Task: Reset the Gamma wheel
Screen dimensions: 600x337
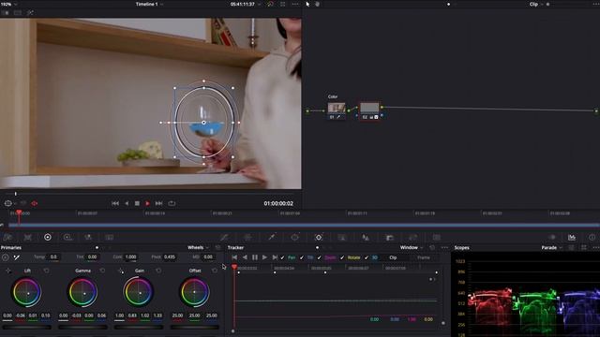Action: click(102, 271)
